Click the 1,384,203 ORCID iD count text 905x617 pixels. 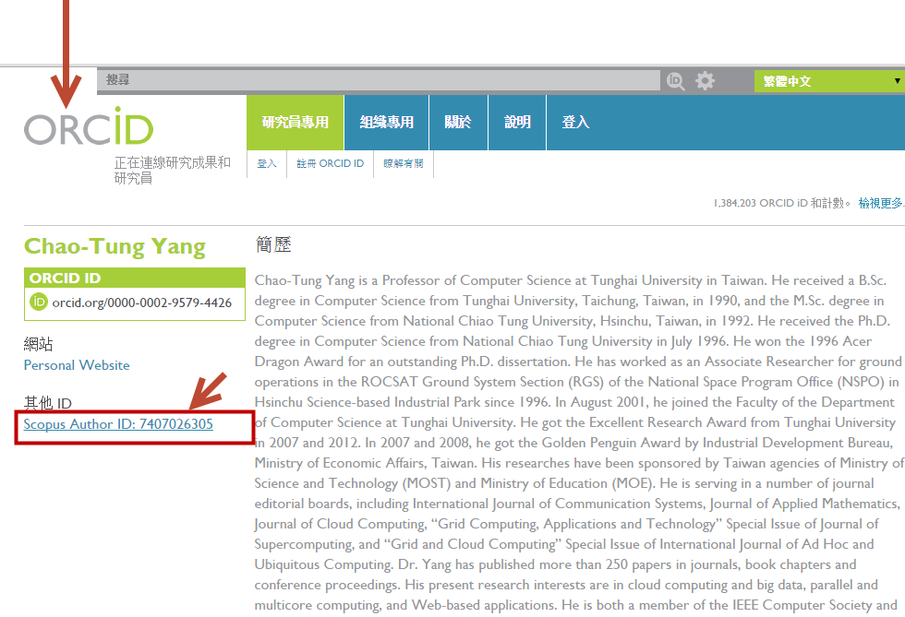click(x=781, y=203)
